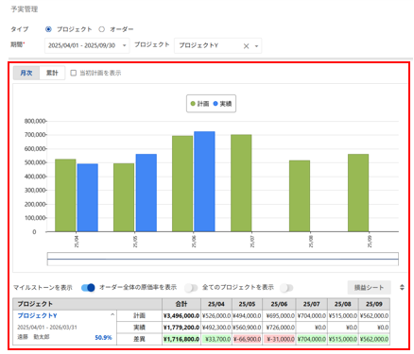Screen dimensions: 414x354
Task: Click the ¥726,000.0 actual cell
Action: click(x=279, y=328)
